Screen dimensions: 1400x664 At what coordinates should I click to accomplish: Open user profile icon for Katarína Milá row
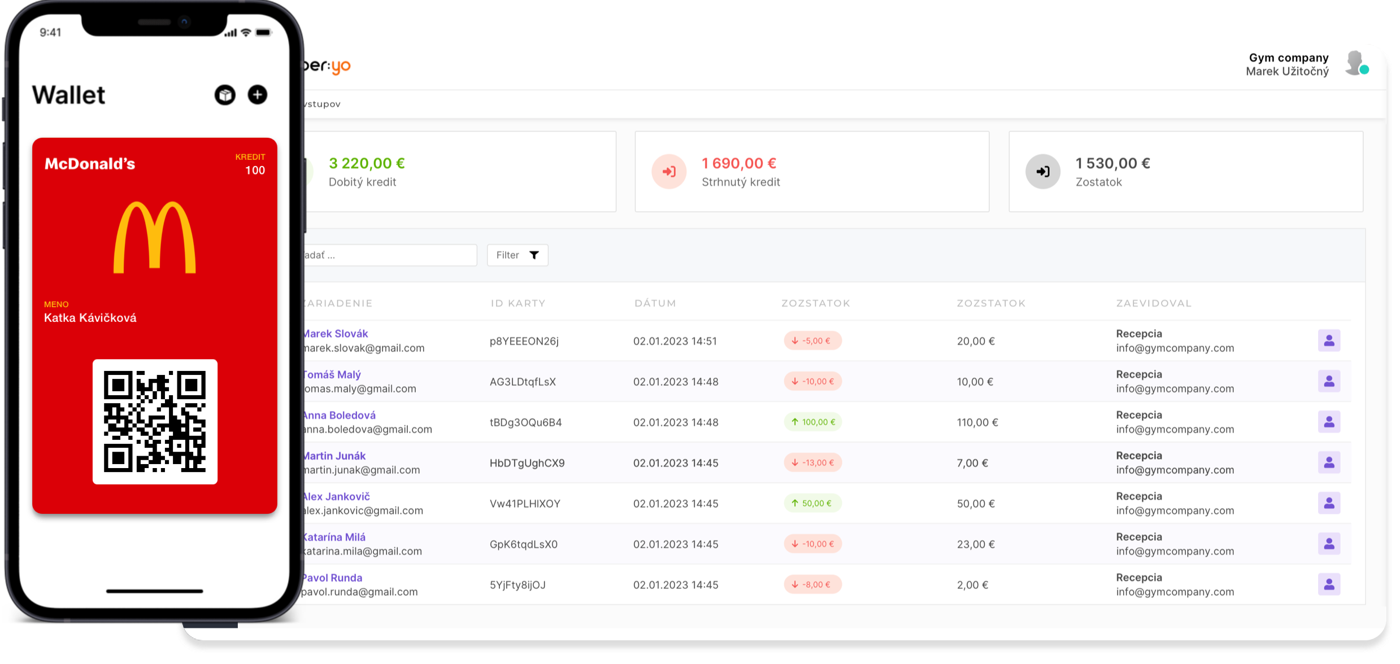click(1329, 544)
